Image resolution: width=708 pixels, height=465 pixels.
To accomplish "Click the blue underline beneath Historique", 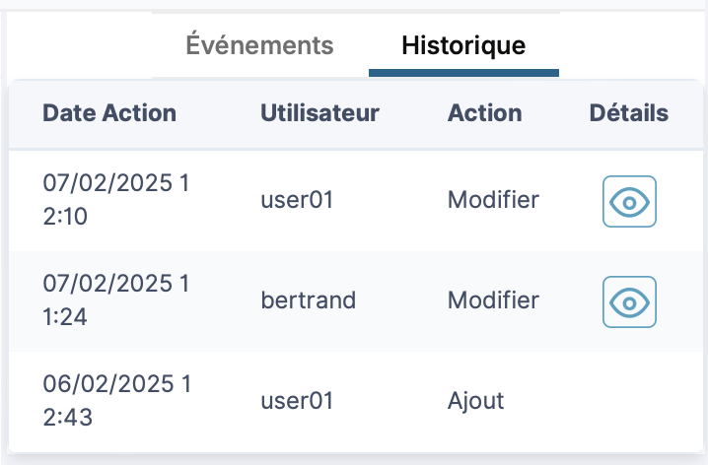I will (x=463, y=73).
